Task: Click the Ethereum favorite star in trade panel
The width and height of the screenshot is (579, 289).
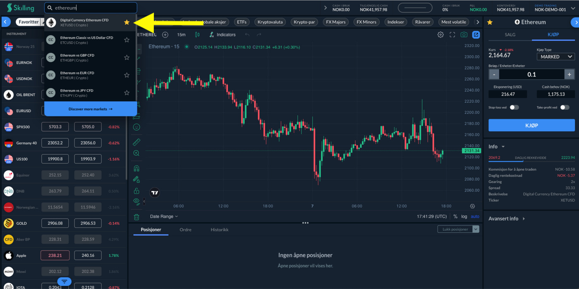Action: coord(490,22)
